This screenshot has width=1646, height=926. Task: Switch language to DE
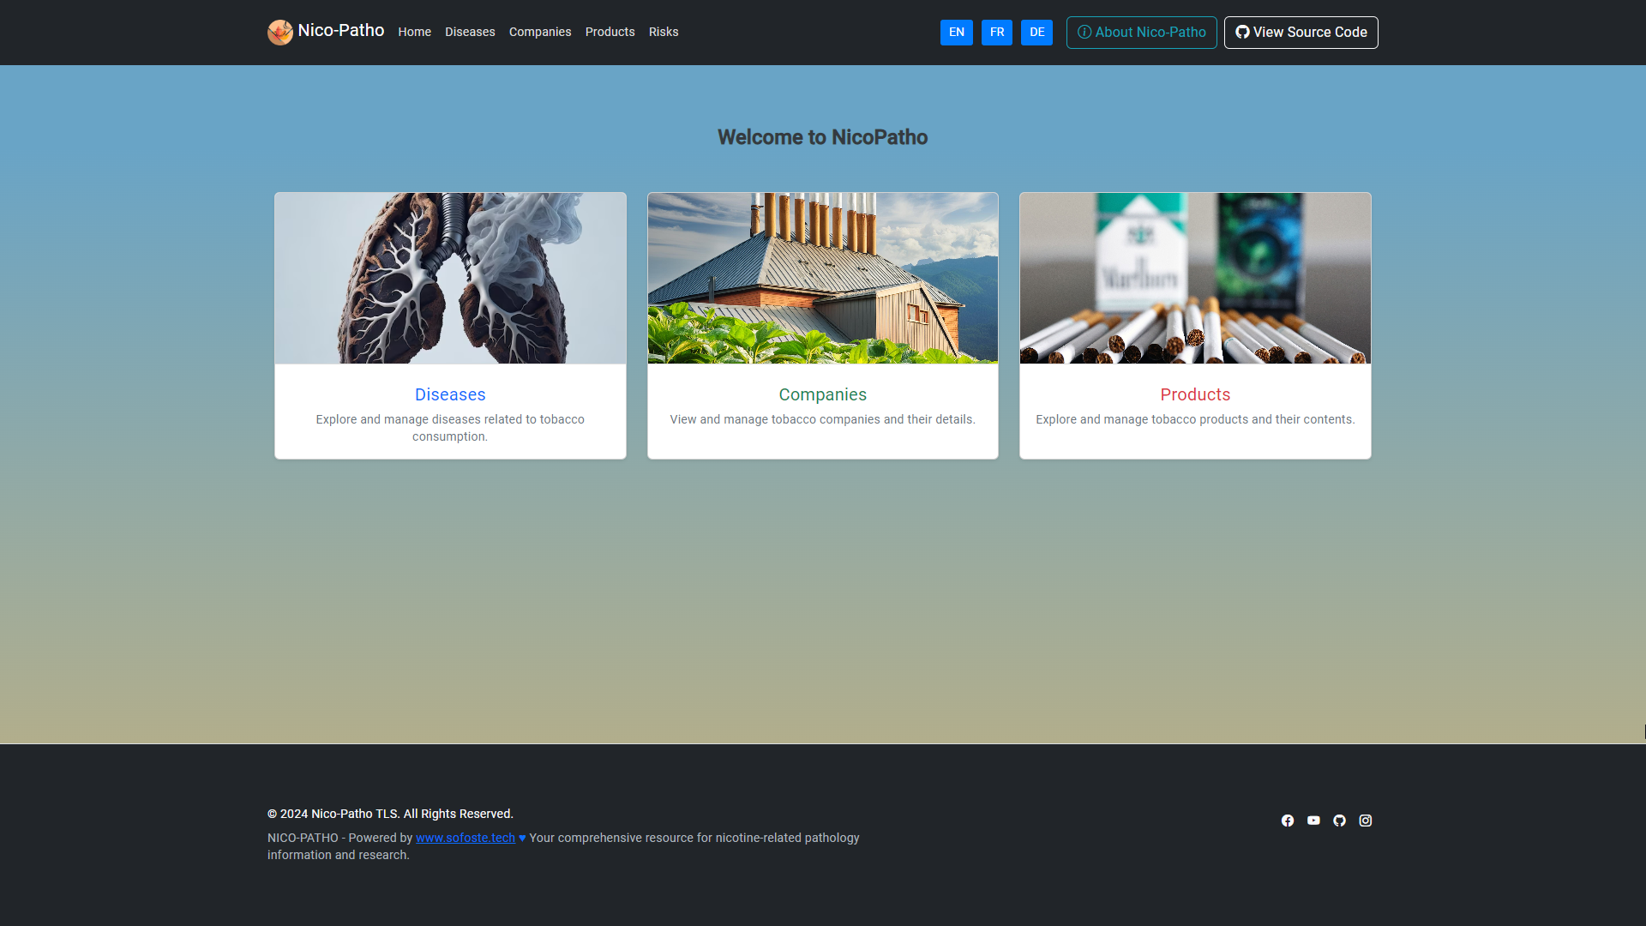tap(1036, 33)
